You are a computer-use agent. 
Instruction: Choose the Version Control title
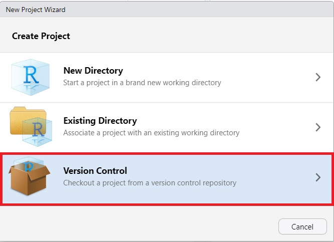tap(95, 171)
